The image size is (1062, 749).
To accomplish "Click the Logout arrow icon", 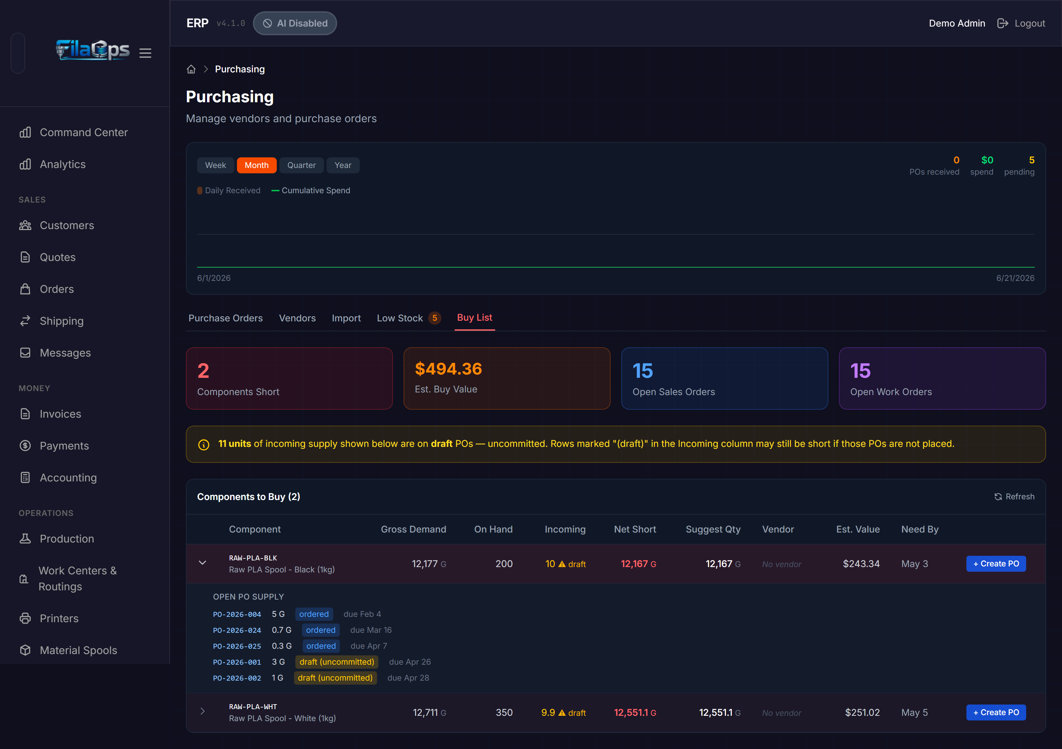I will pyautogui.click(x=1002, y=24).
